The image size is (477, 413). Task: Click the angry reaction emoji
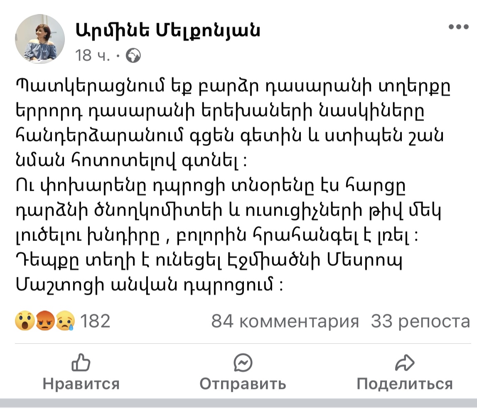click(x=45, y=321)
